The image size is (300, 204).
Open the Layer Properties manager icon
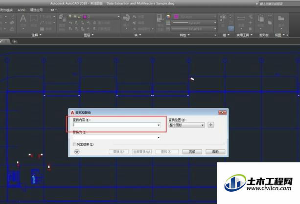tap(62, 18)
